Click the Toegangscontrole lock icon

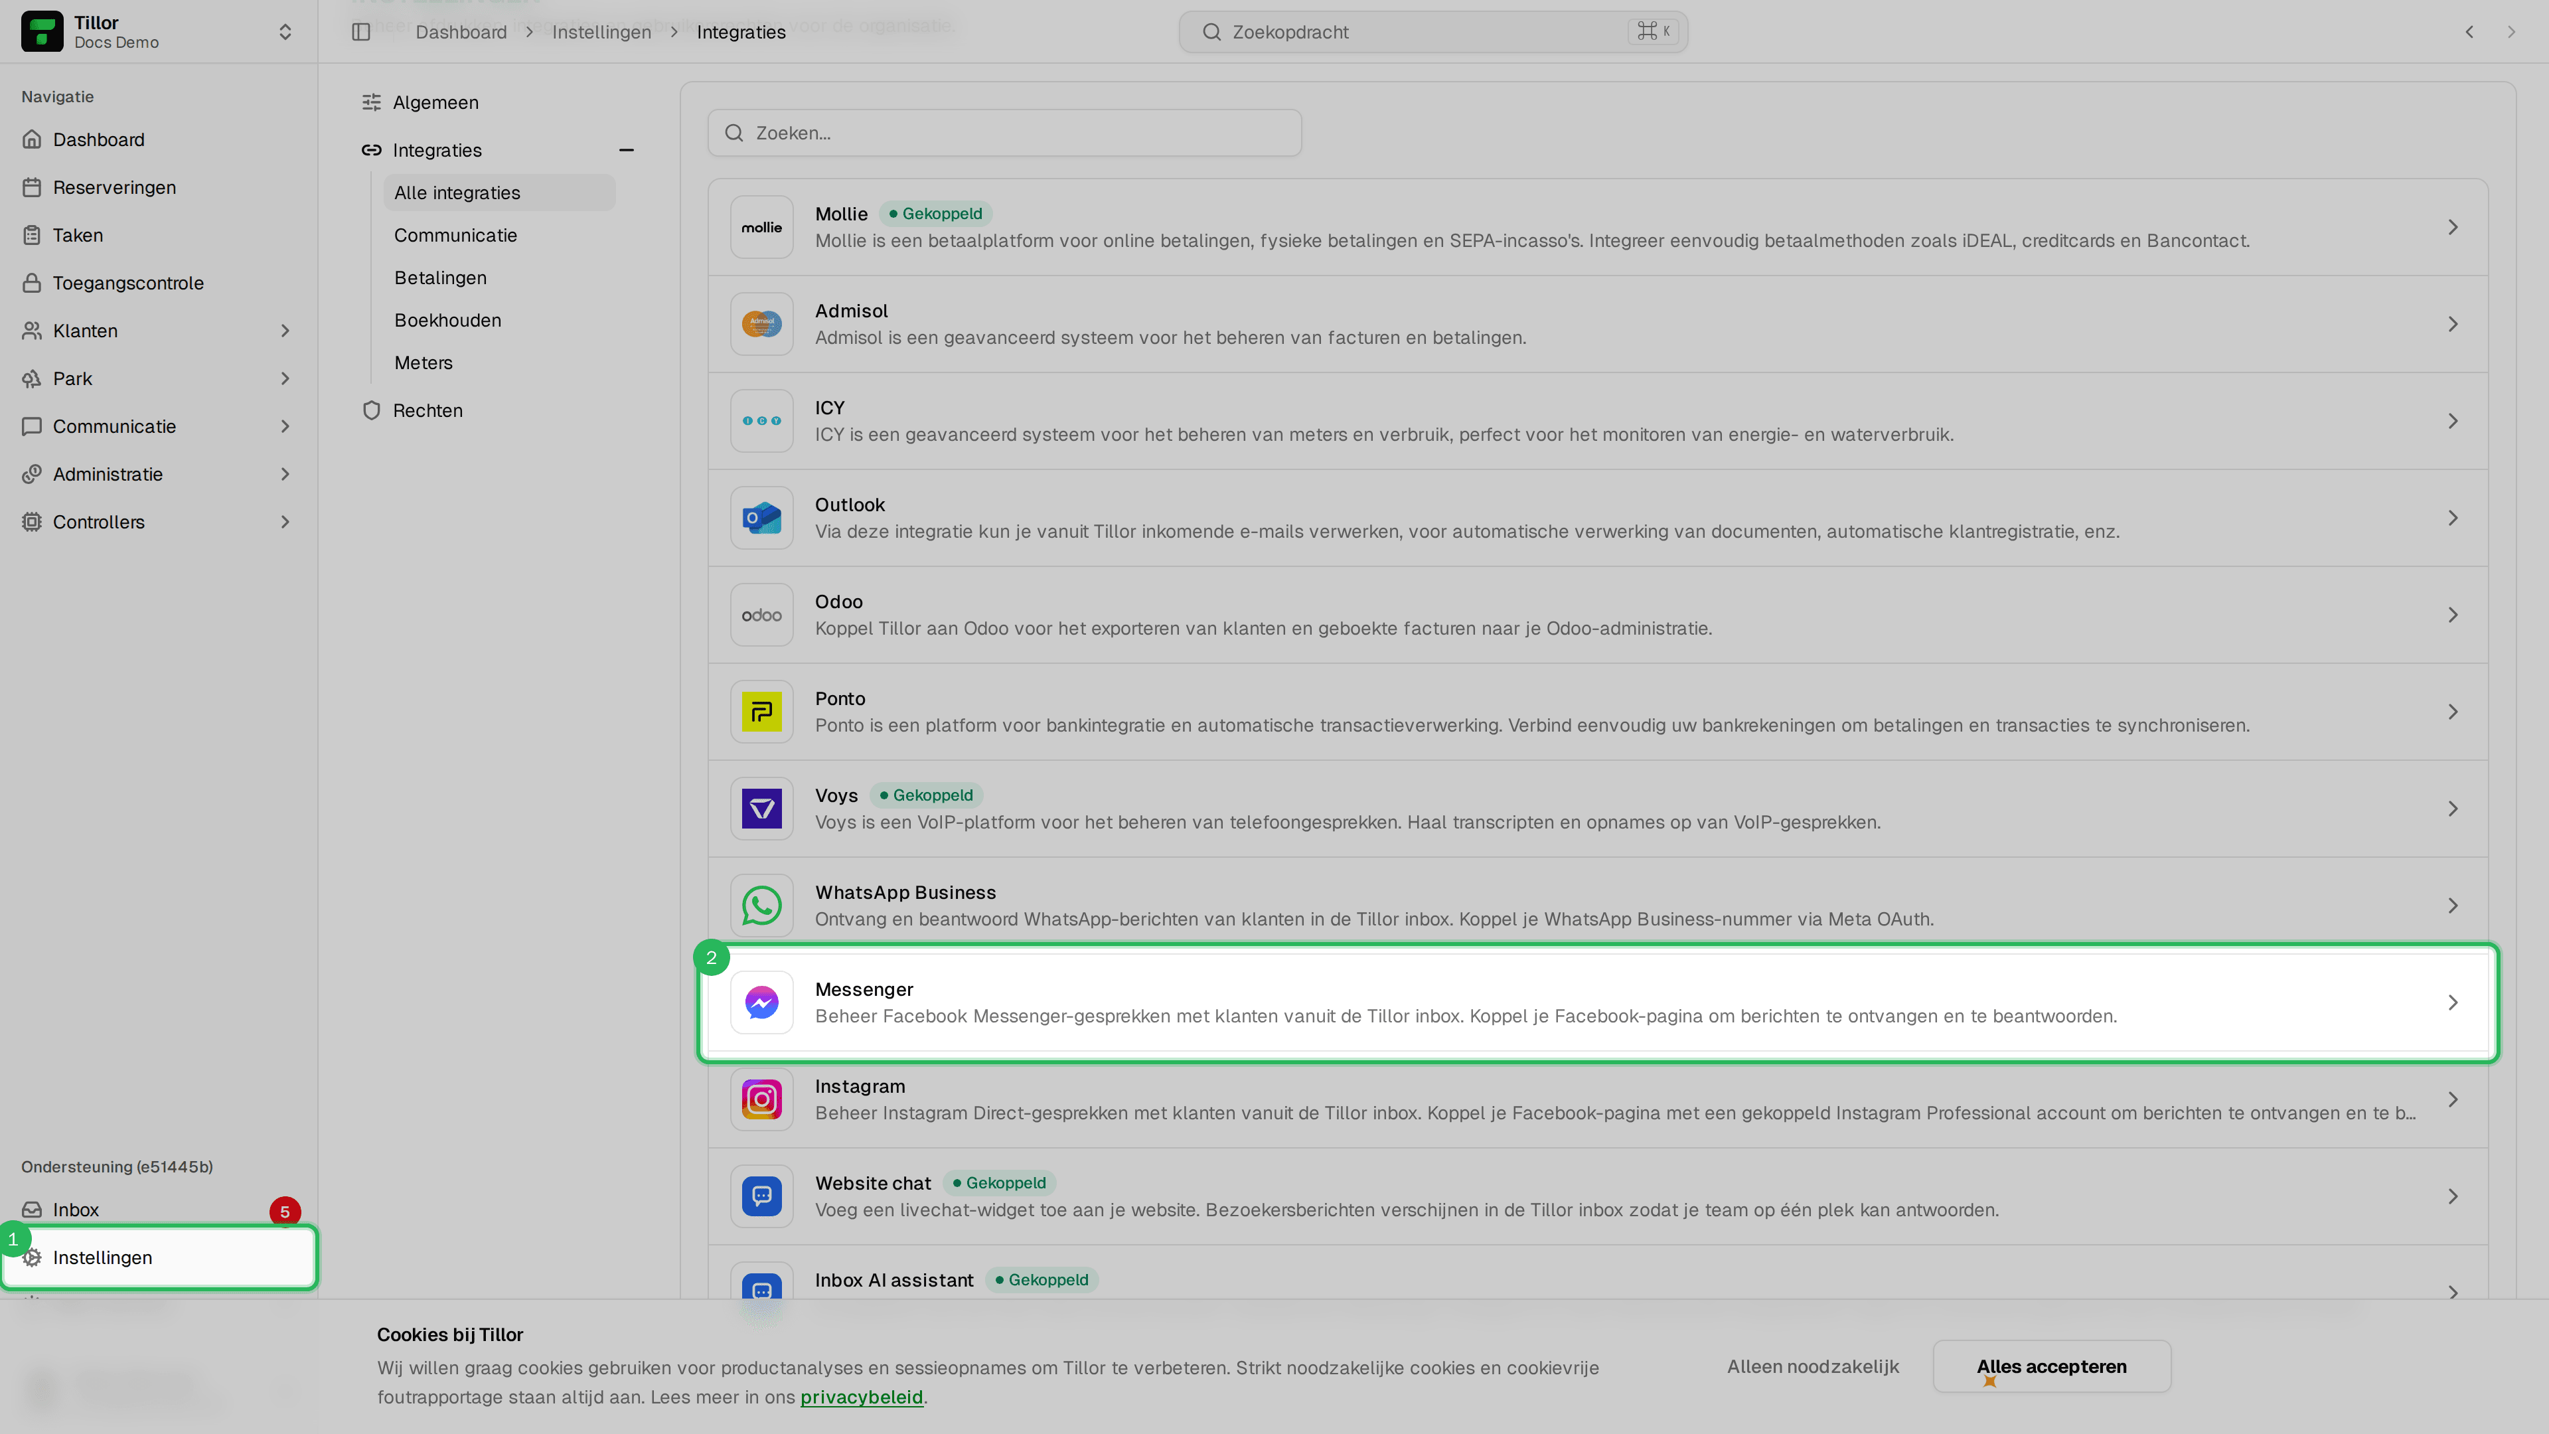(x=32, y=283)
